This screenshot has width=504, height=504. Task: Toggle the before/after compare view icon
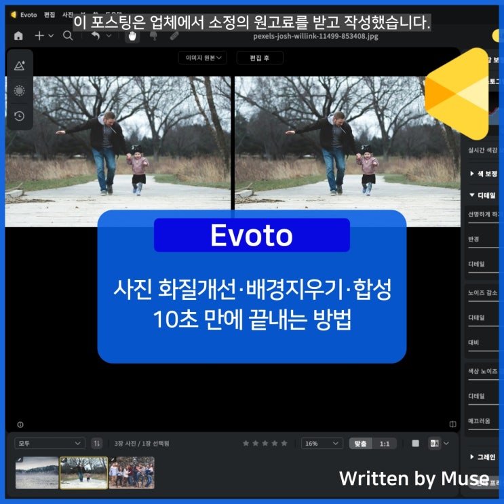coord(435,444)
